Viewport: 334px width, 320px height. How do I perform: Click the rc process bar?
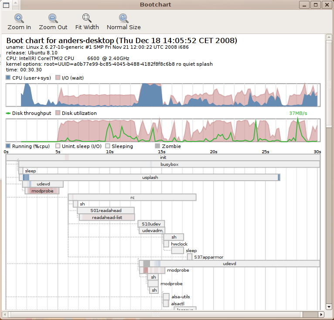[x=132, y=197]
